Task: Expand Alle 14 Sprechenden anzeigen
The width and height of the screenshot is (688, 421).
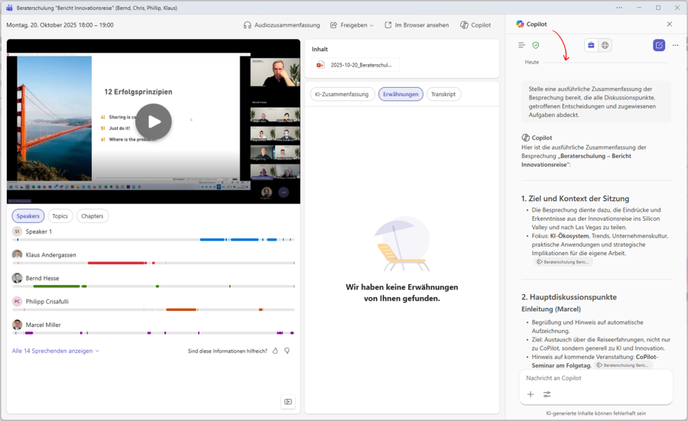Action: (x=56, y=351)
